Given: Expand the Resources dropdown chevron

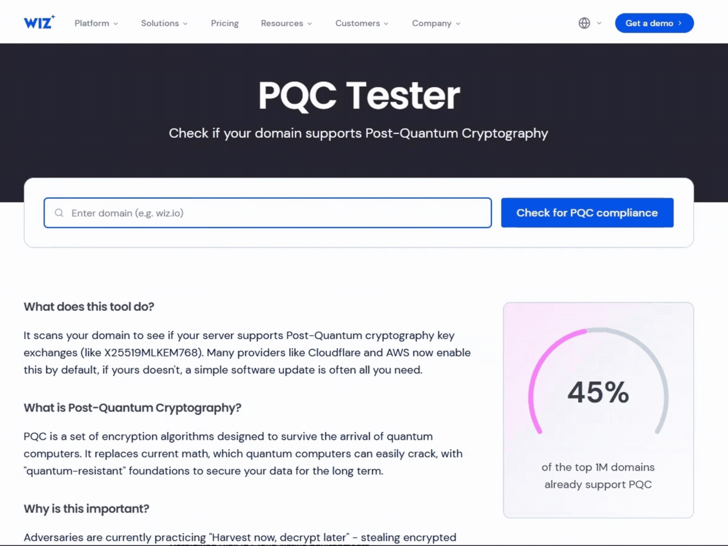Looking at the screenshot, I should coord(309,23).
